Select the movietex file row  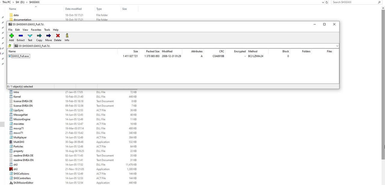pos(73,124)
